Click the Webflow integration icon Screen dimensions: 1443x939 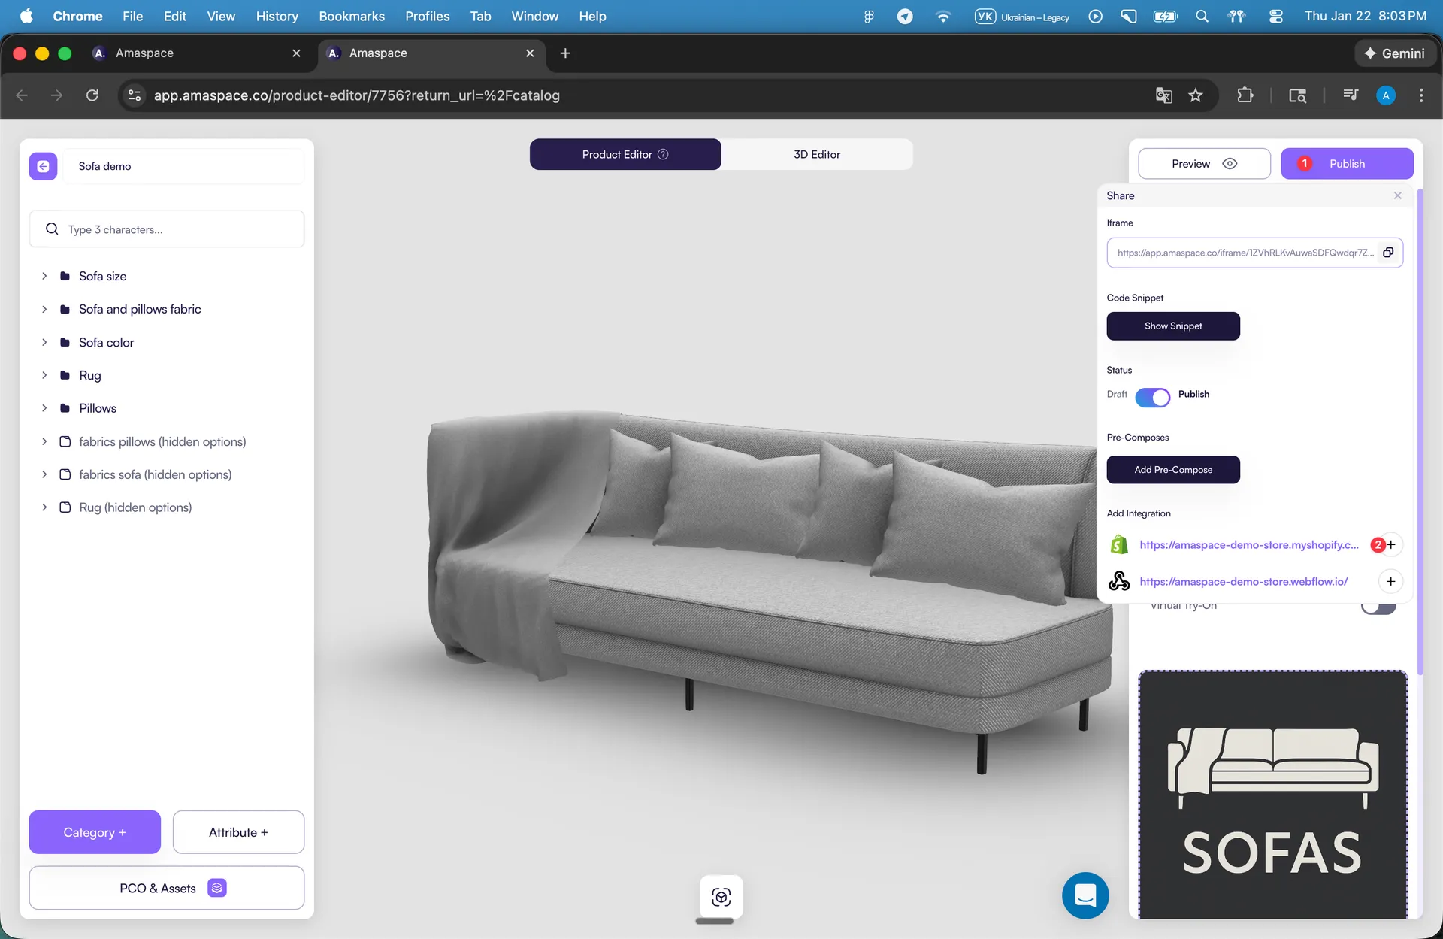(1119, 580)
